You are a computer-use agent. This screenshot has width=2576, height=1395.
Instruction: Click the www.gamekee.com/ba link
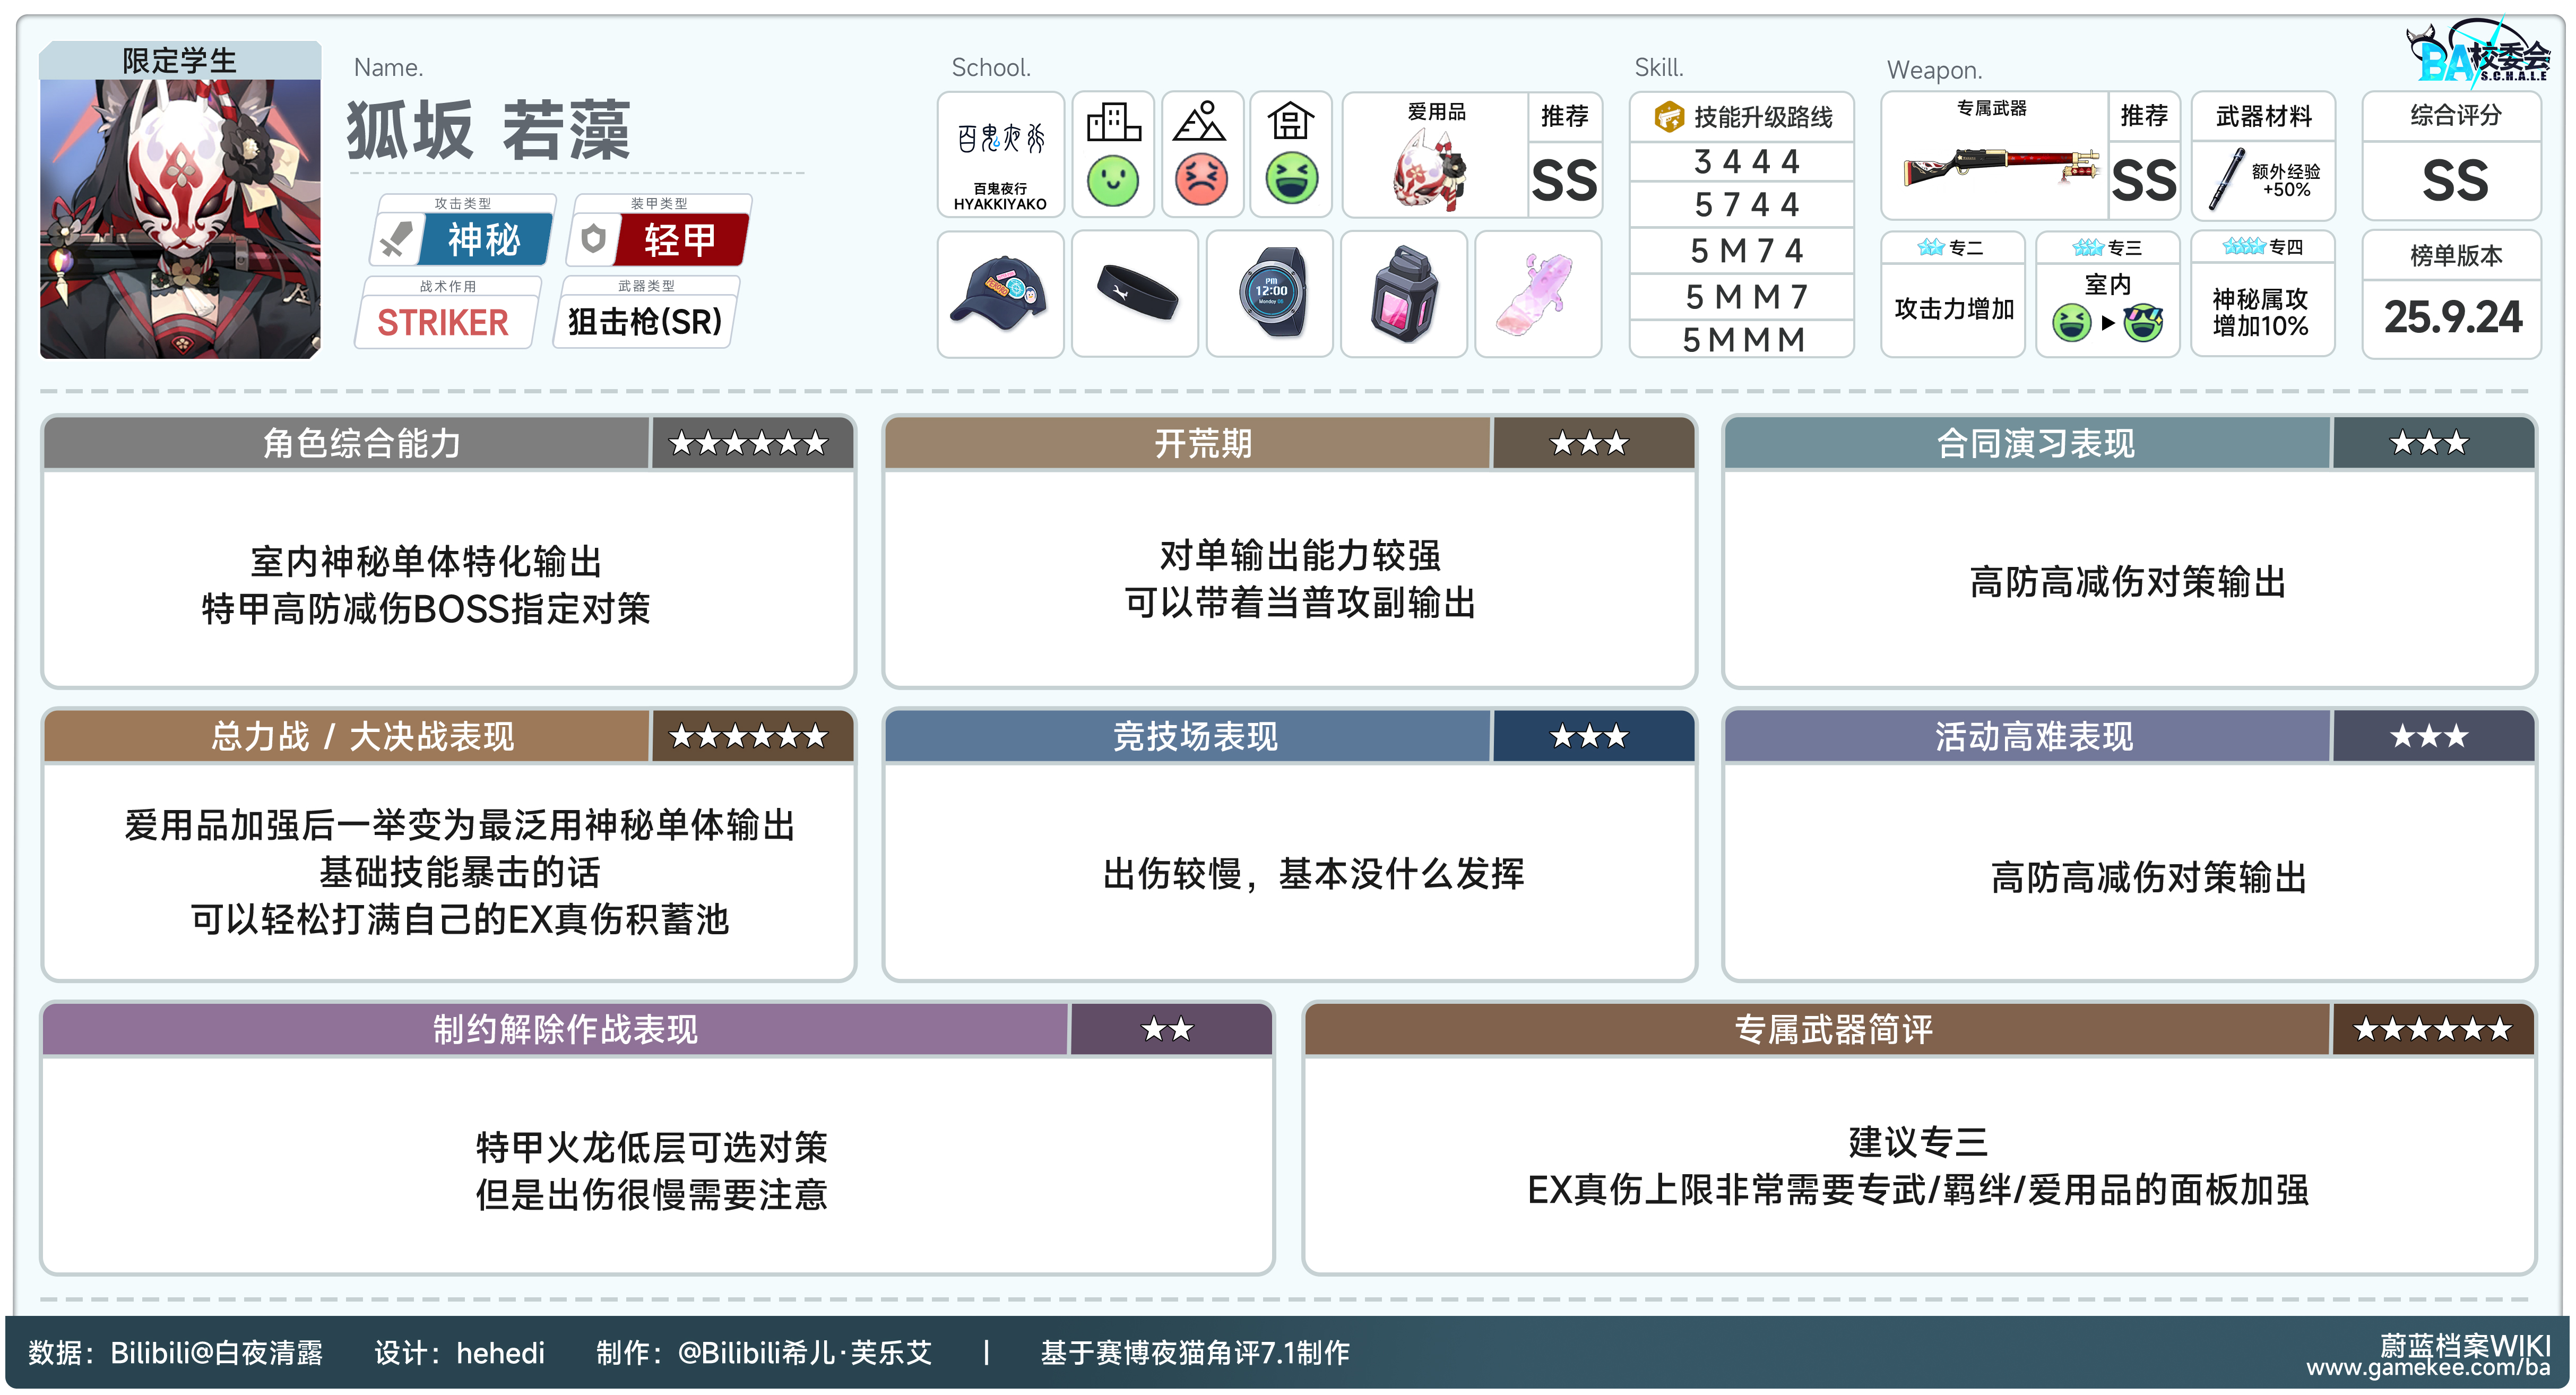click(2428, 1368)
